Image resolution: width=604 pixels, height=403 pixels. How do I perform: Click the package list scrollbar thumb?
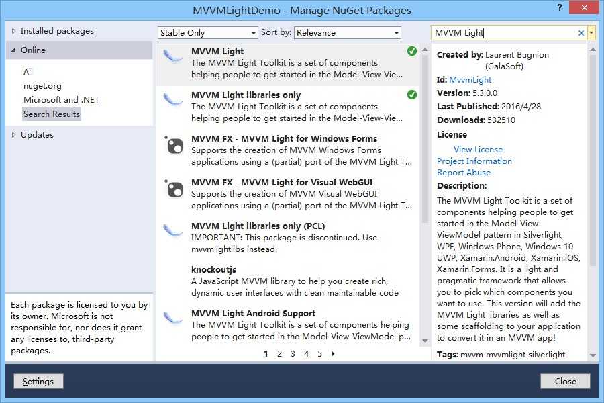pyautogui.click(x=425, y=138)
